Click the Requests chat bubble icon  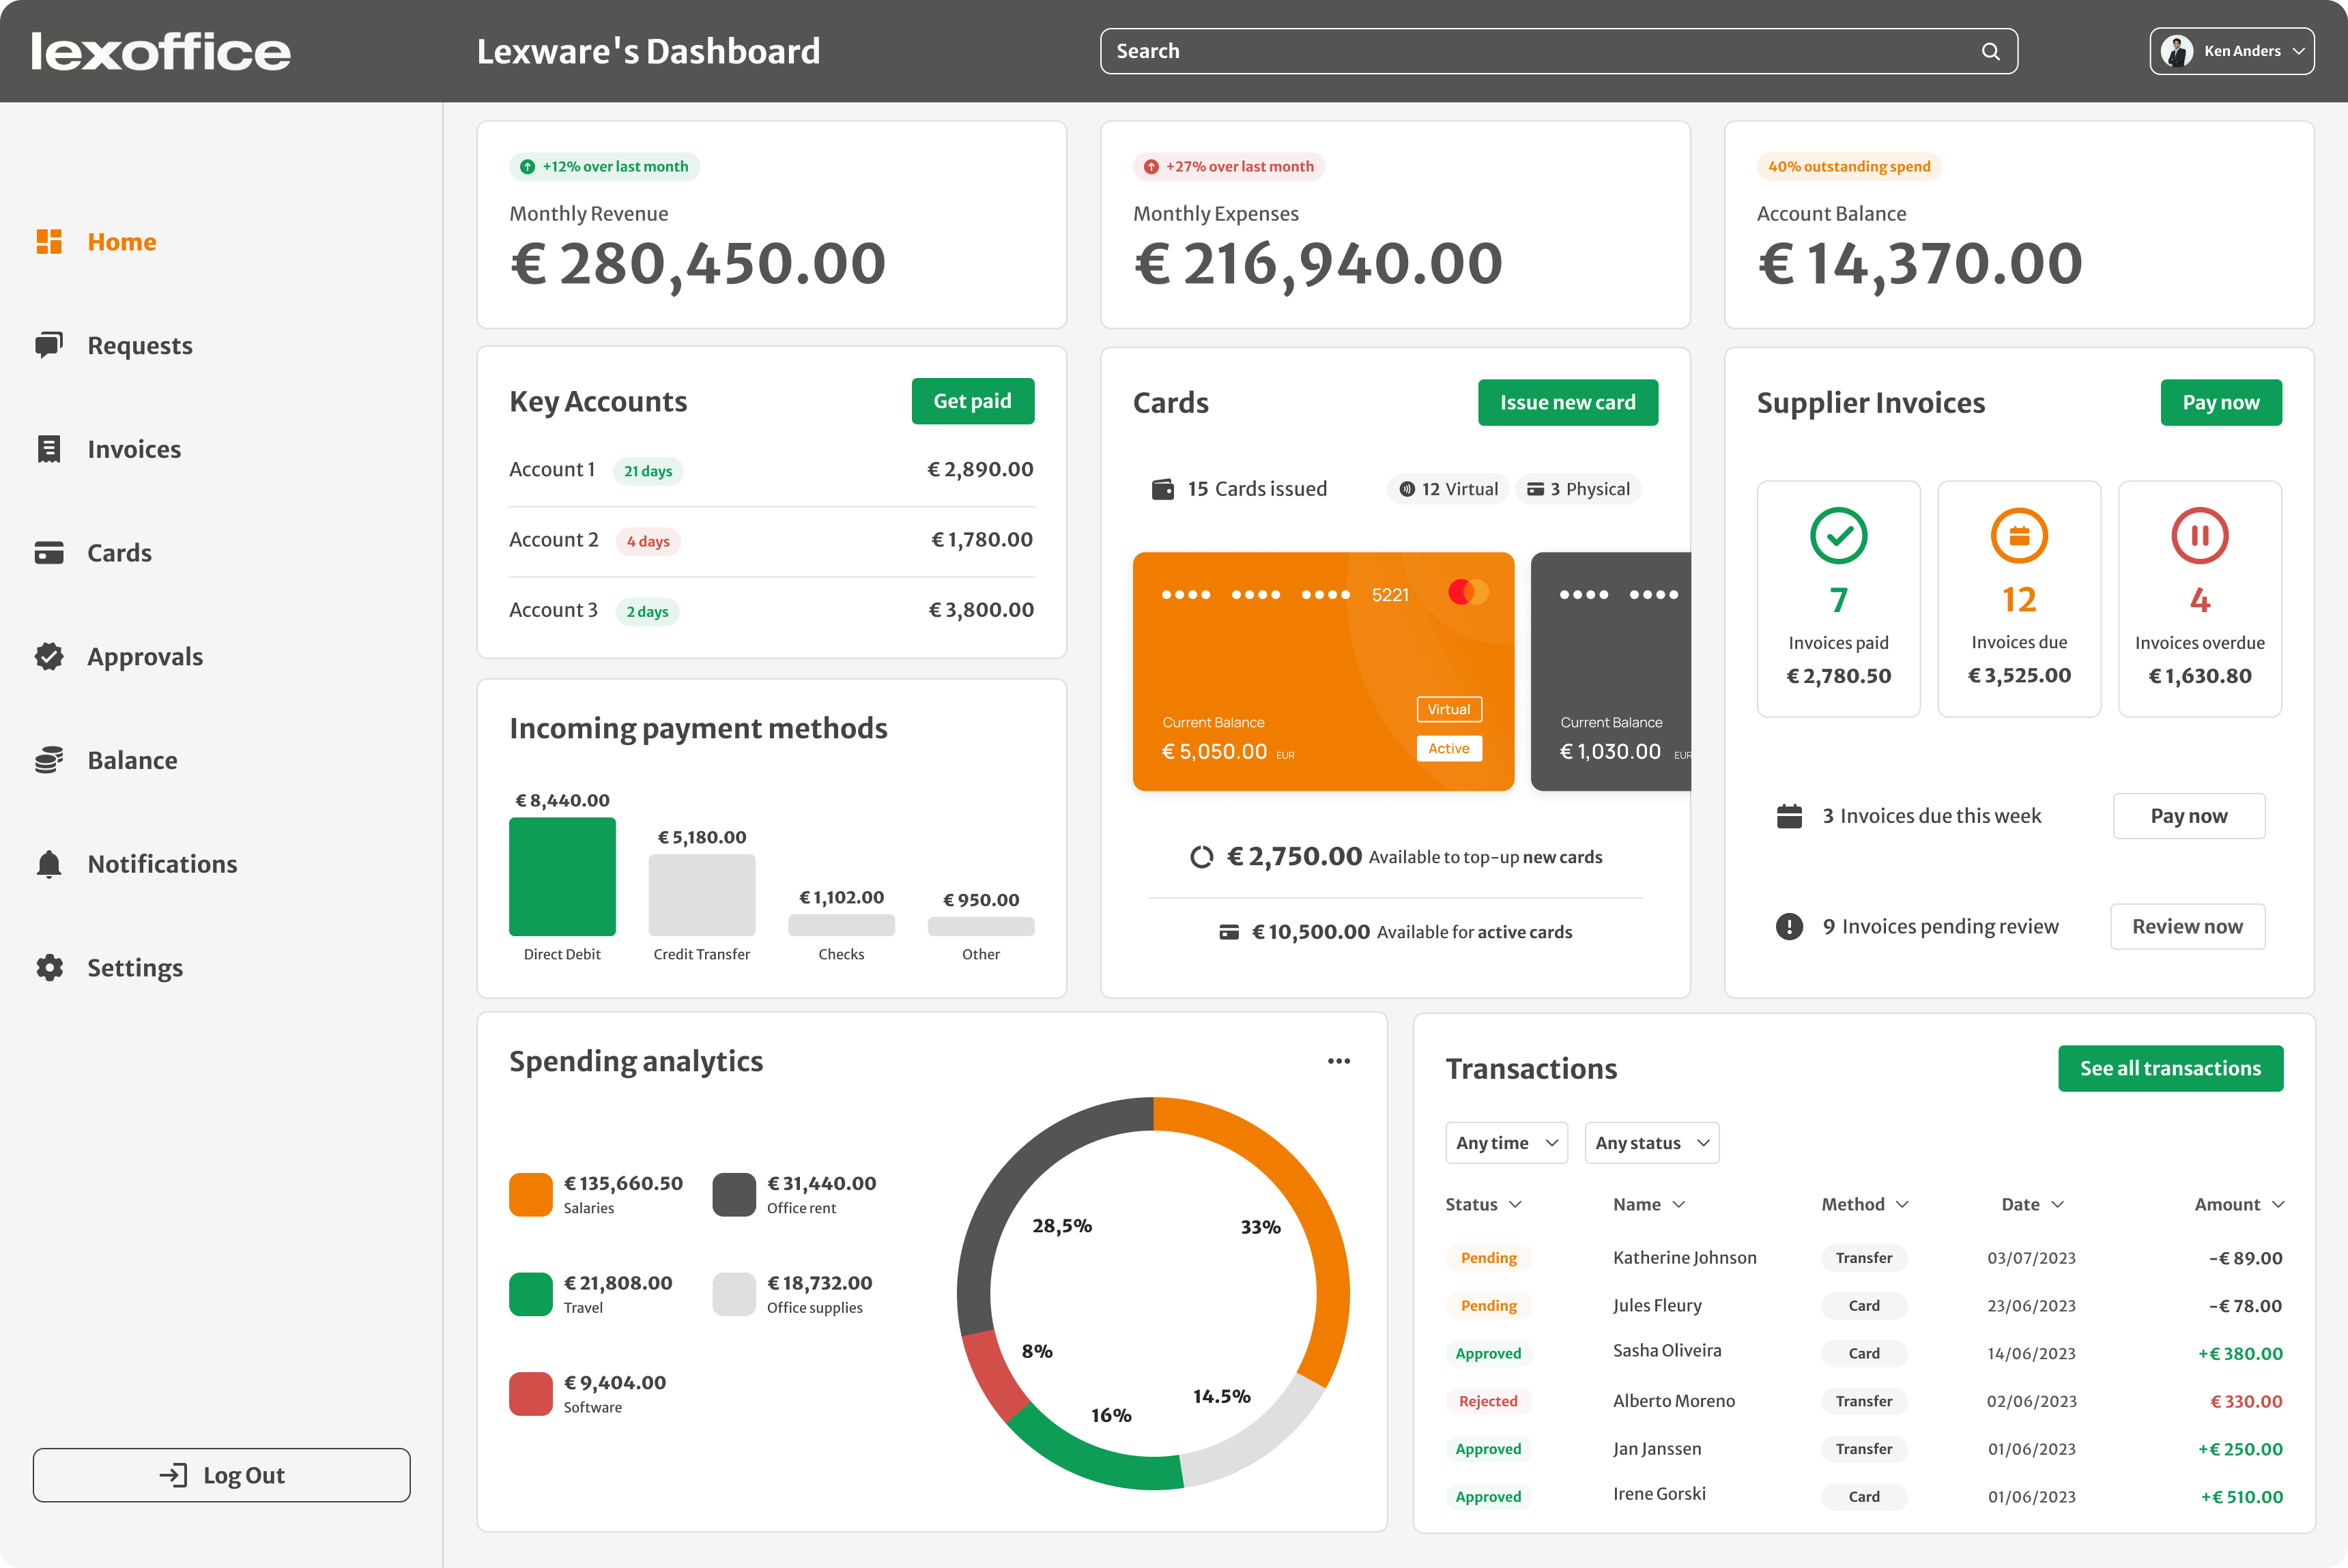click(x=49, y=345)
